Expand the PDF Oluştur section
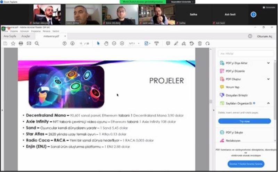Image resolution: width=278 pixels, height=172 pixels. (x=268, y=79)
